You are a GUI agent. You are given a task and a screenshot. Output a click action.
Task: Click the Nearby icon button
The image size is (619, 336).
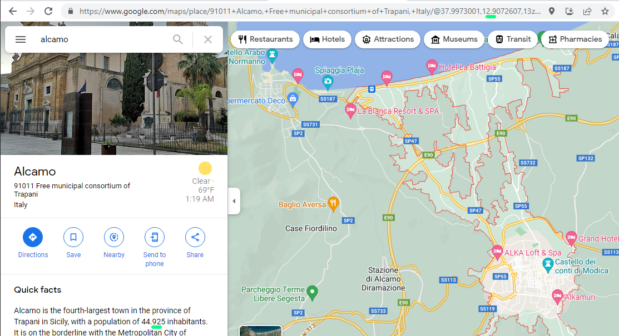pyautogui.click(x=114, y=237)
